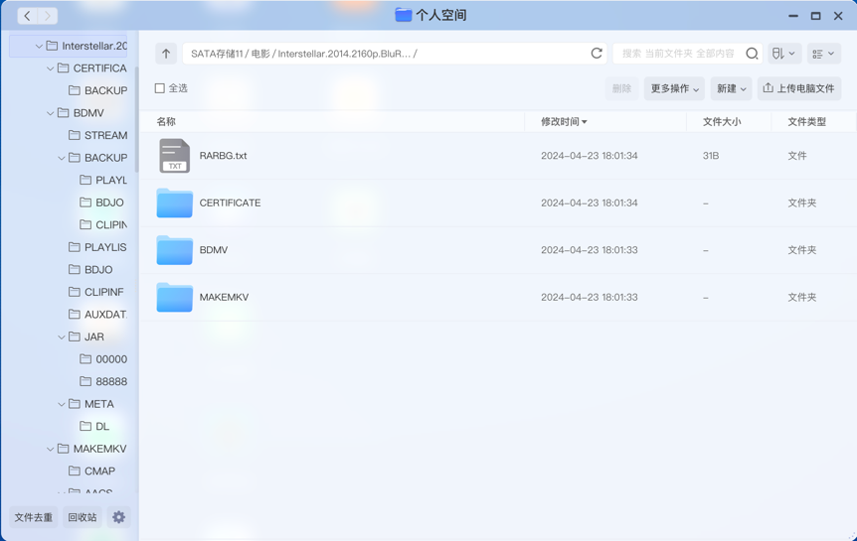This screenshot has height=541, width=857.
Task: Select AUXDAT folder in tree
Action: coord(97,314)
